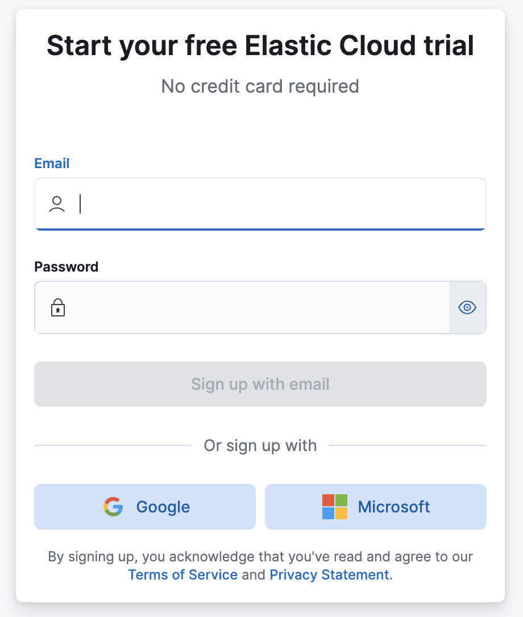Screen dimensions: 523x617
Task: Click the Password field label
Action: point(66,266)
